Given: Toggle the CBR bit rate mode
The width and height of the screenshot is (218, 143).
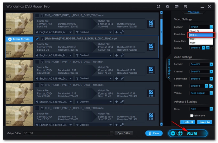Looking at the screenshot, I should 207,48.
